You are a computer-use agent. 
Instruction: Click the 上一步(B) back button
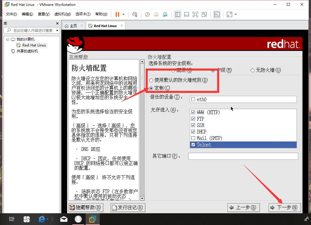pos(243,208)
